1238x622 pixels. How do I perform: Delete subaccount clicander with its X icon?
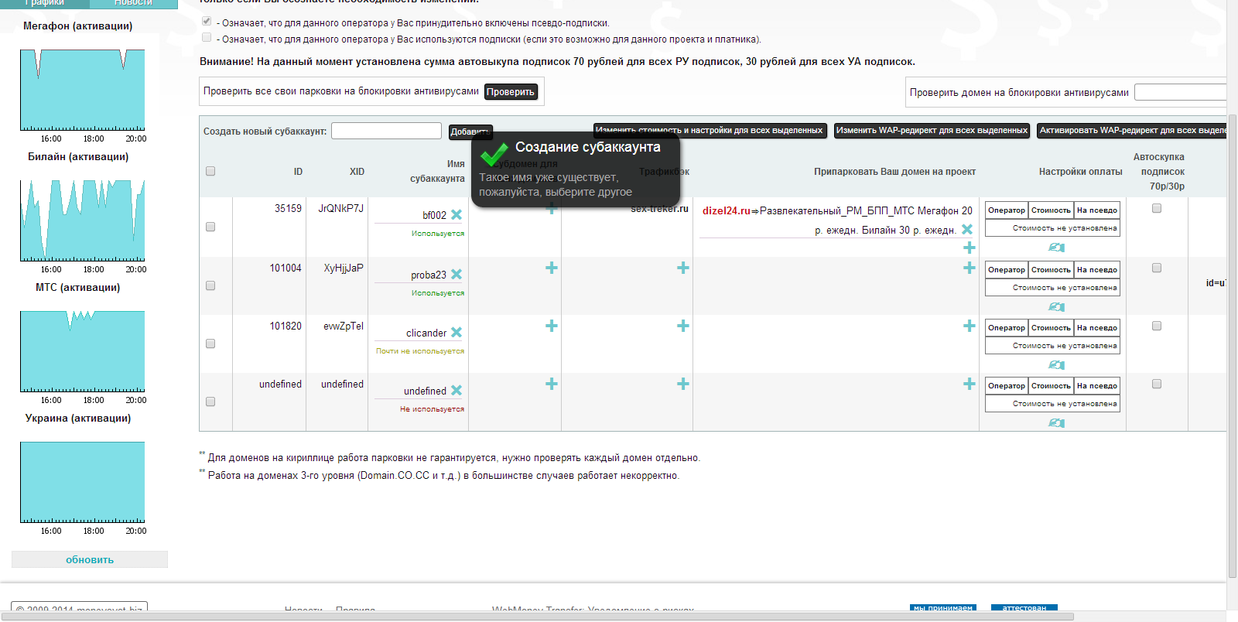click(457, 333)
